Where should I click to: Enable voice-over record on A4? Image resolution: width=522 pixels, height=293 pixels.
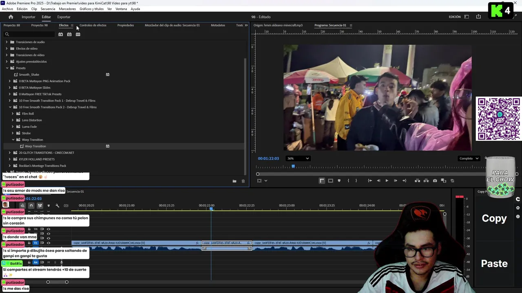pos(62,262)
